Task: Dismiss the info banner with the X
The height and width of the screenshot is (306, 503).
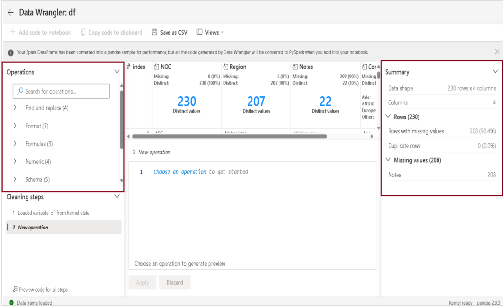Action: click(497, 51)
